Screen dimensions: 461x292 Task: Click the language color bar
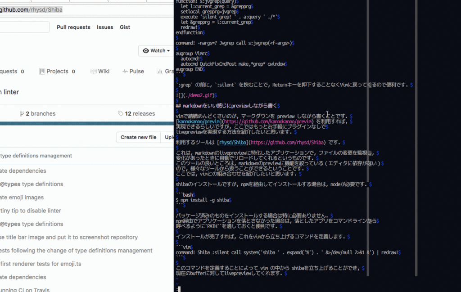point(87,124)
